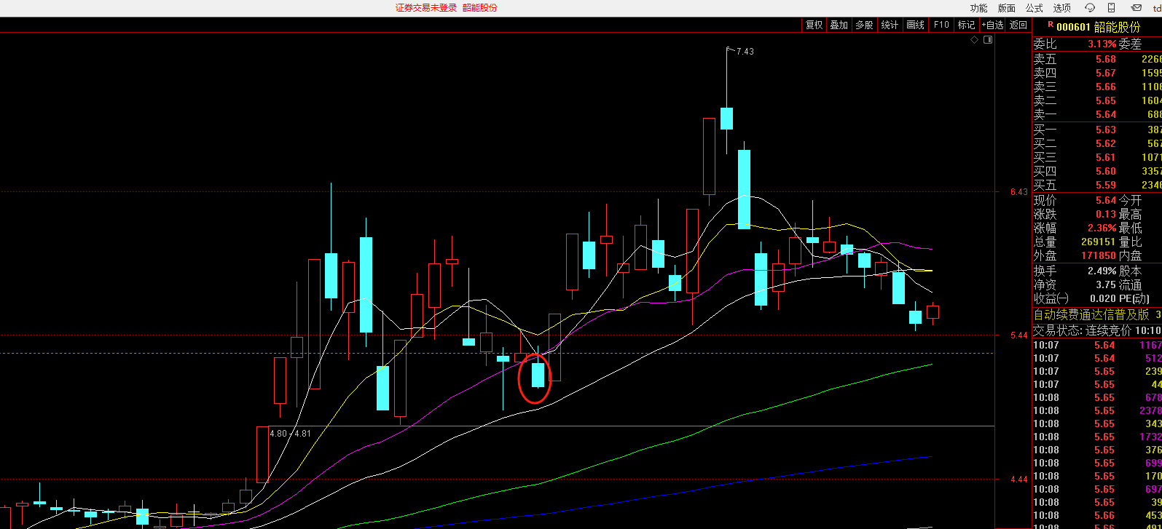Click the 6.43 price axis label
The height and width of the screenshot is (529, 1162).
1018,192
